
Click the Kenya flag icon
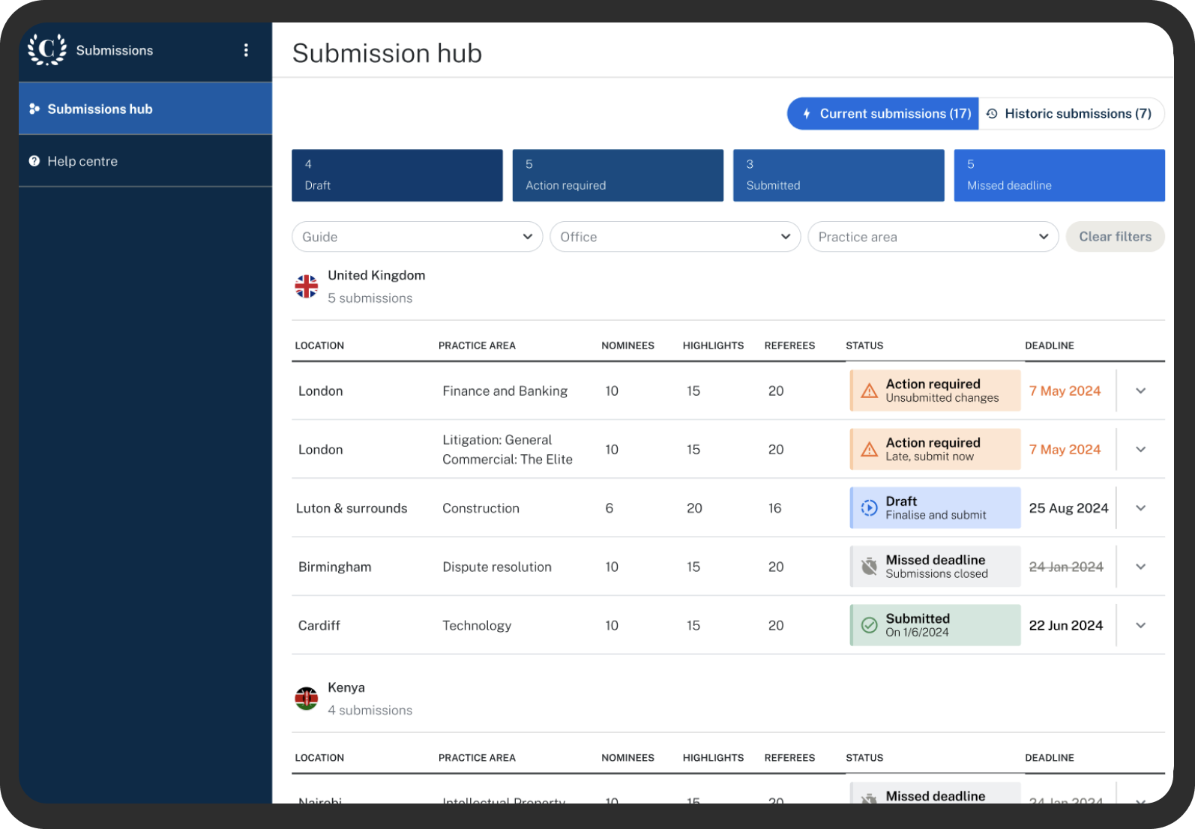(x=306, y=699)
